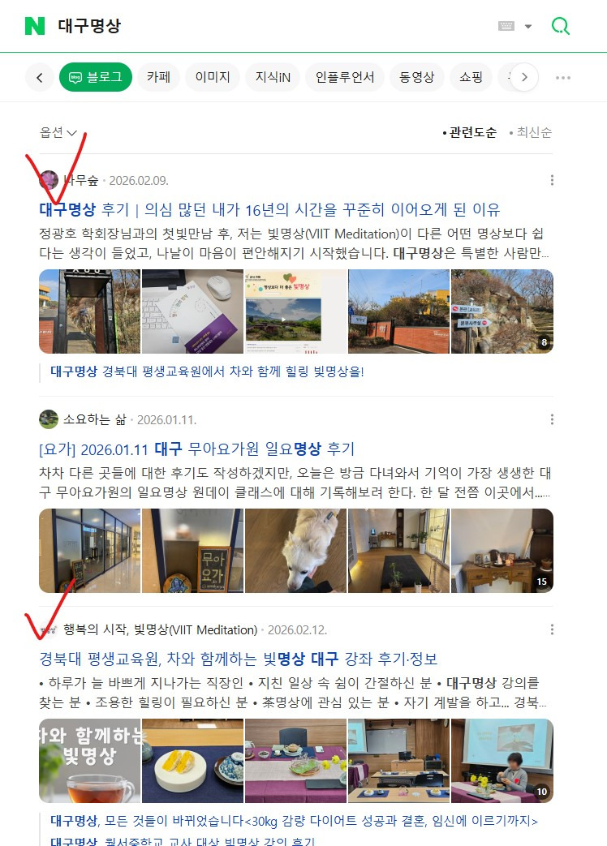Open more options for the 소요하는 삶 post

tap(552, 419)
